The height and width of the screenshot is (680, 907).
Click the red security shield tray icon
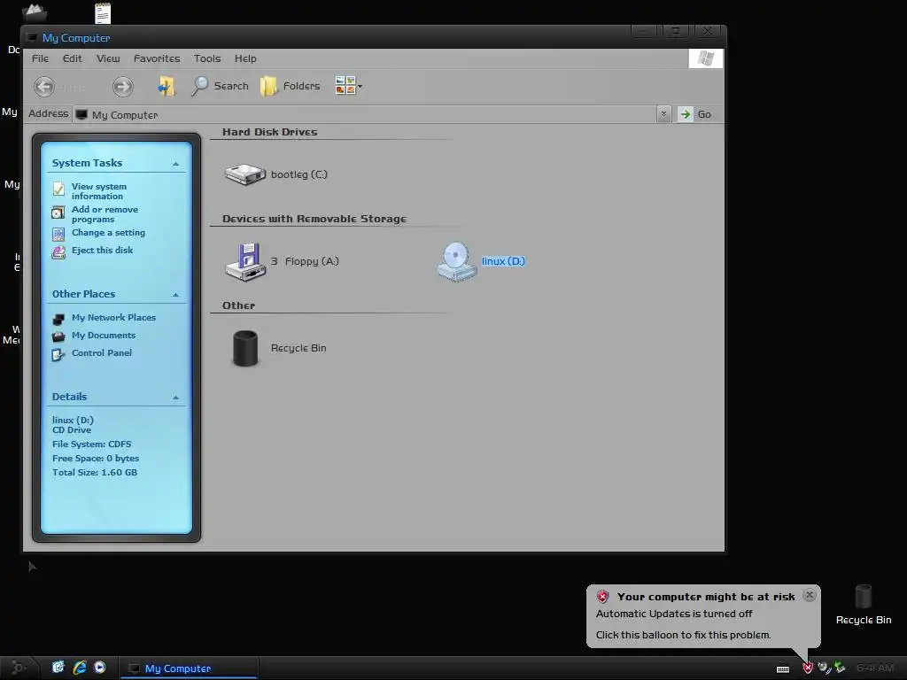click(x=808, y=668)
